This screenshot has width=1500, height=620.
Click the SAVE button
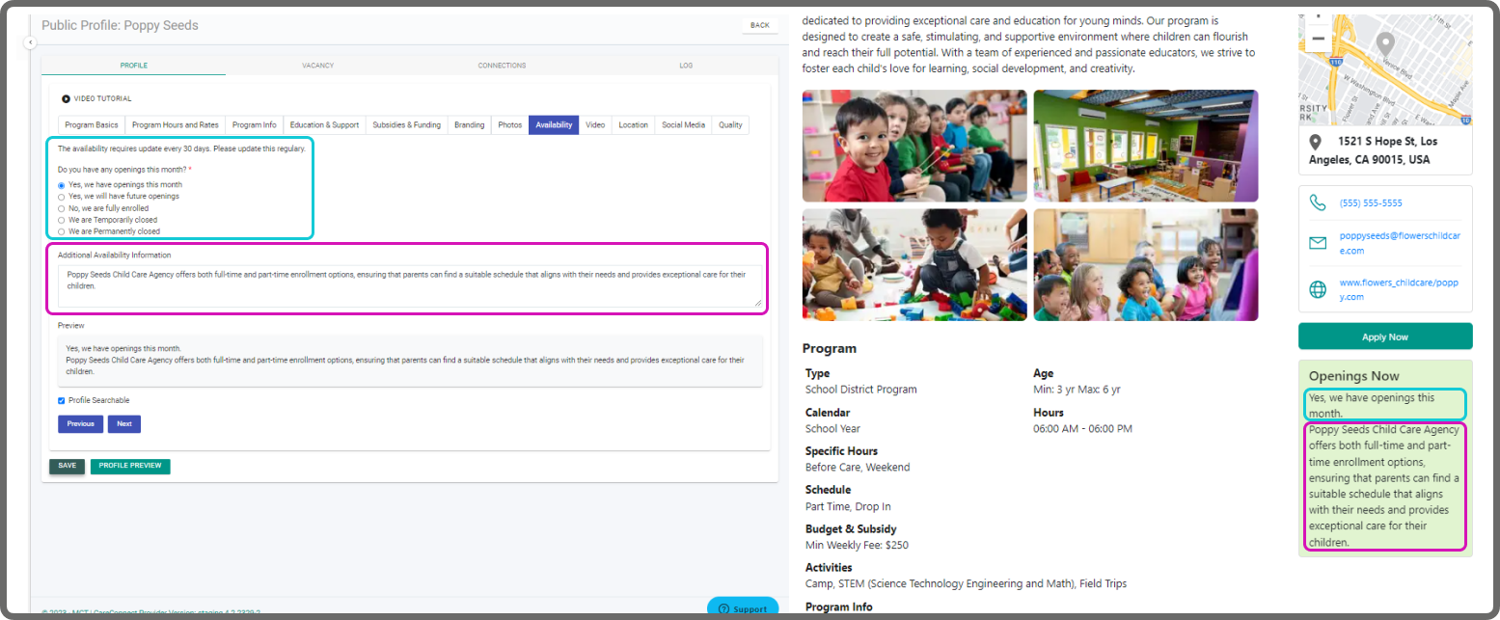coord(68,466)
